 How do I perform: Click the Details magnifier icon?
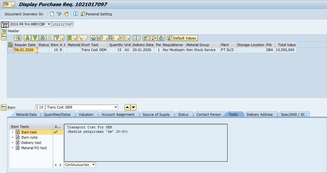(x=18, y=38)
